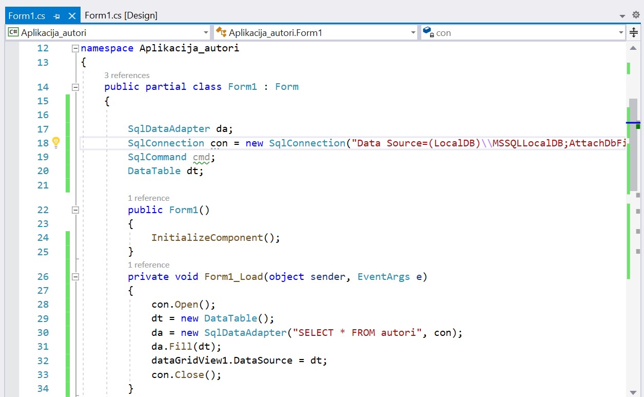Open the editor window settings gear icon
The image size is (644, 397).
[636, 15]
